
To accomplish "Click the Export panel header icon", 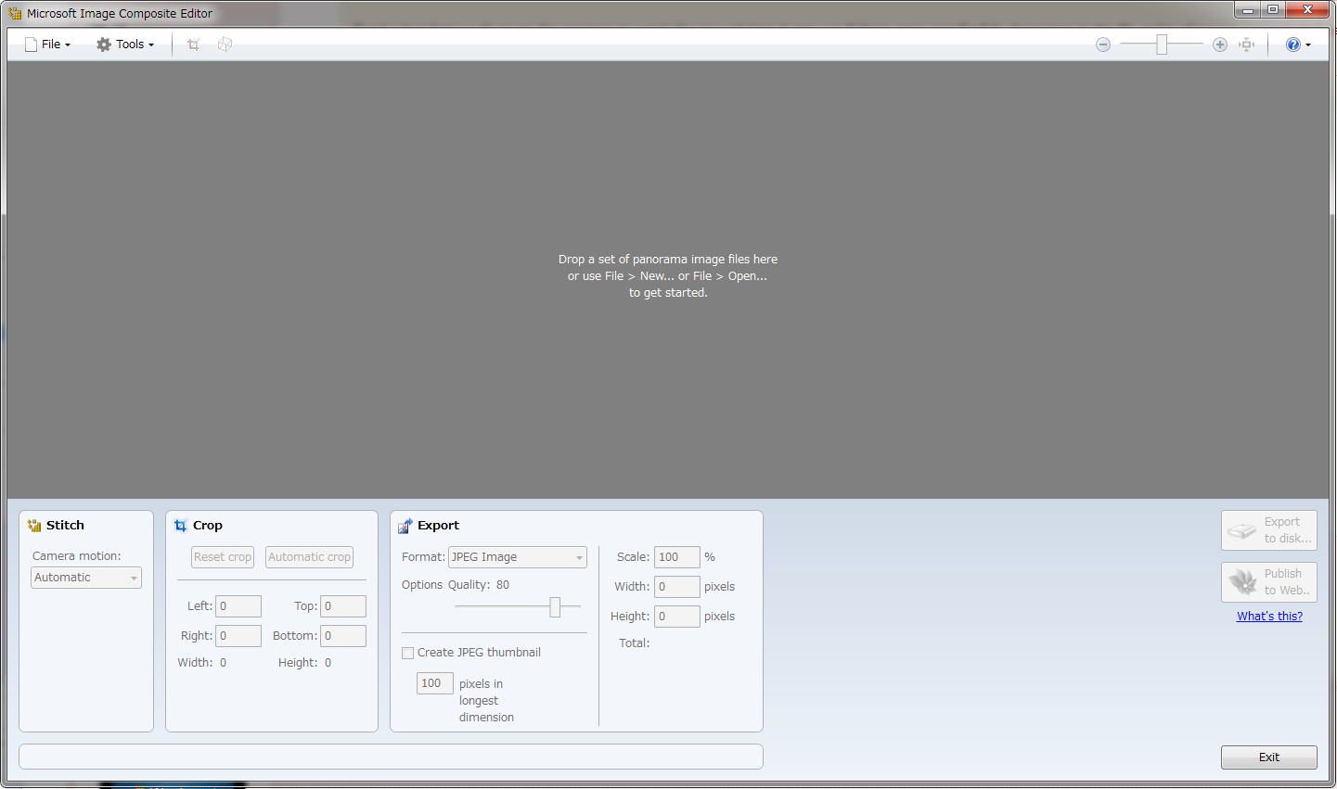I will pos(405,526).
